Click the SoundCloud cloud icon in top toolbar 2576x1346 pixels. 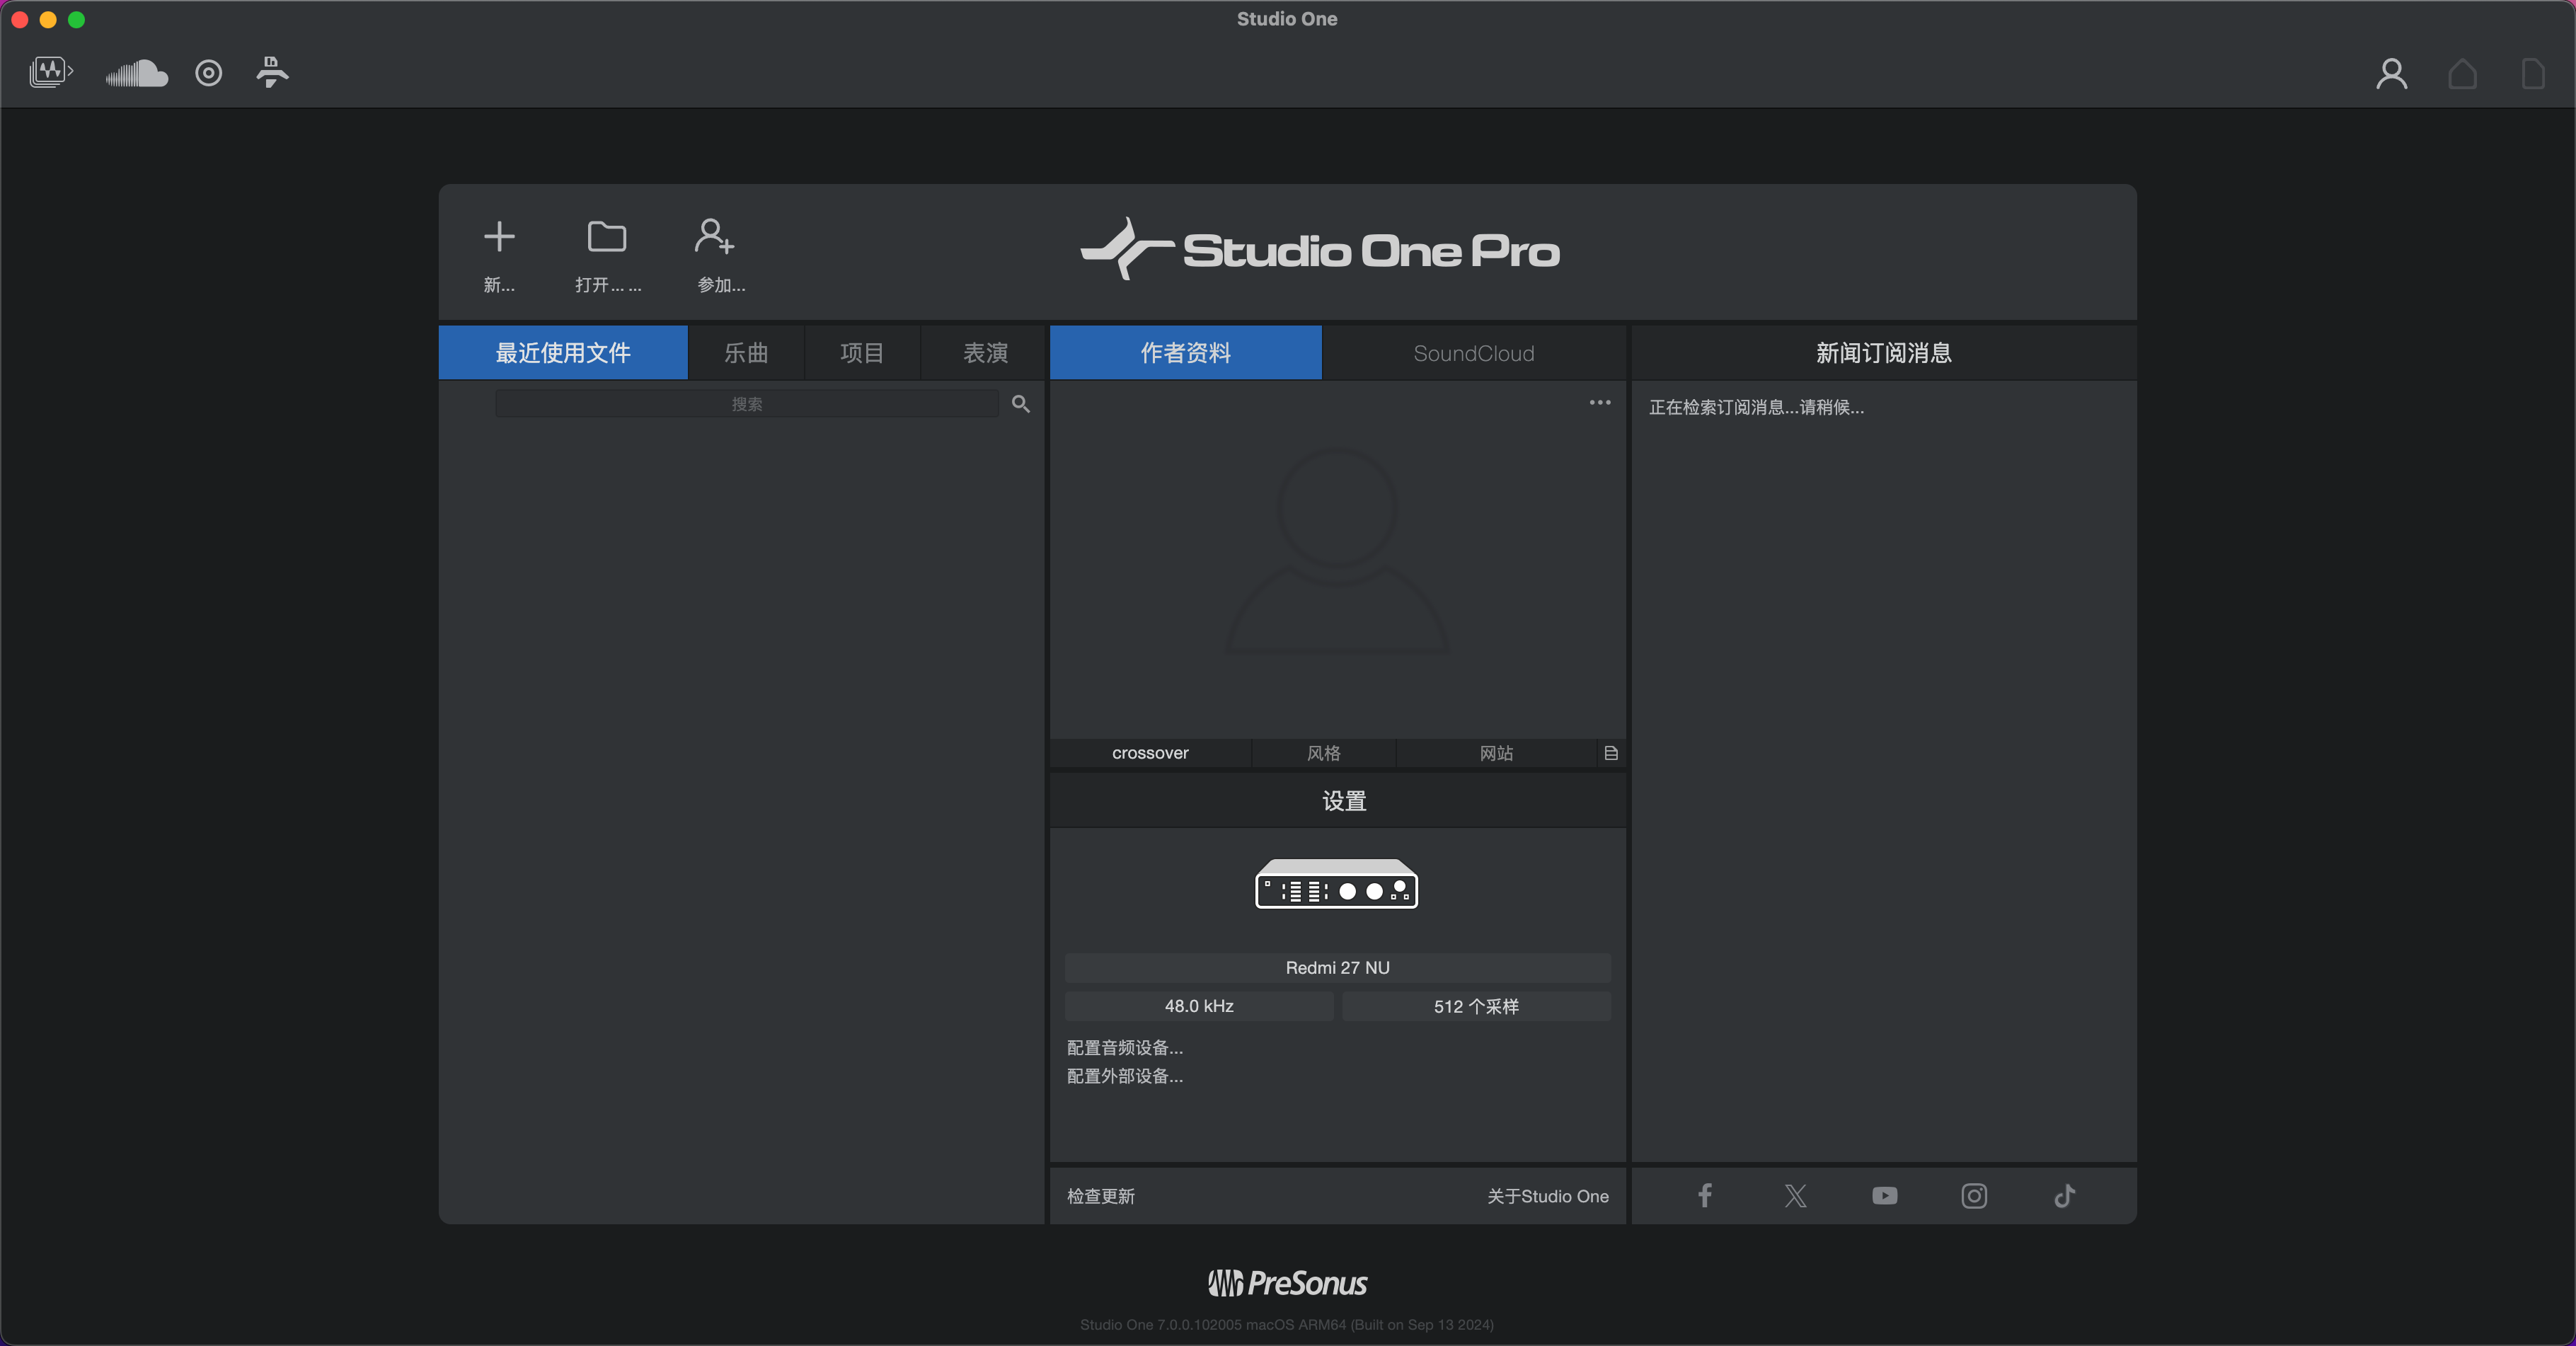[x=136, y=73]
